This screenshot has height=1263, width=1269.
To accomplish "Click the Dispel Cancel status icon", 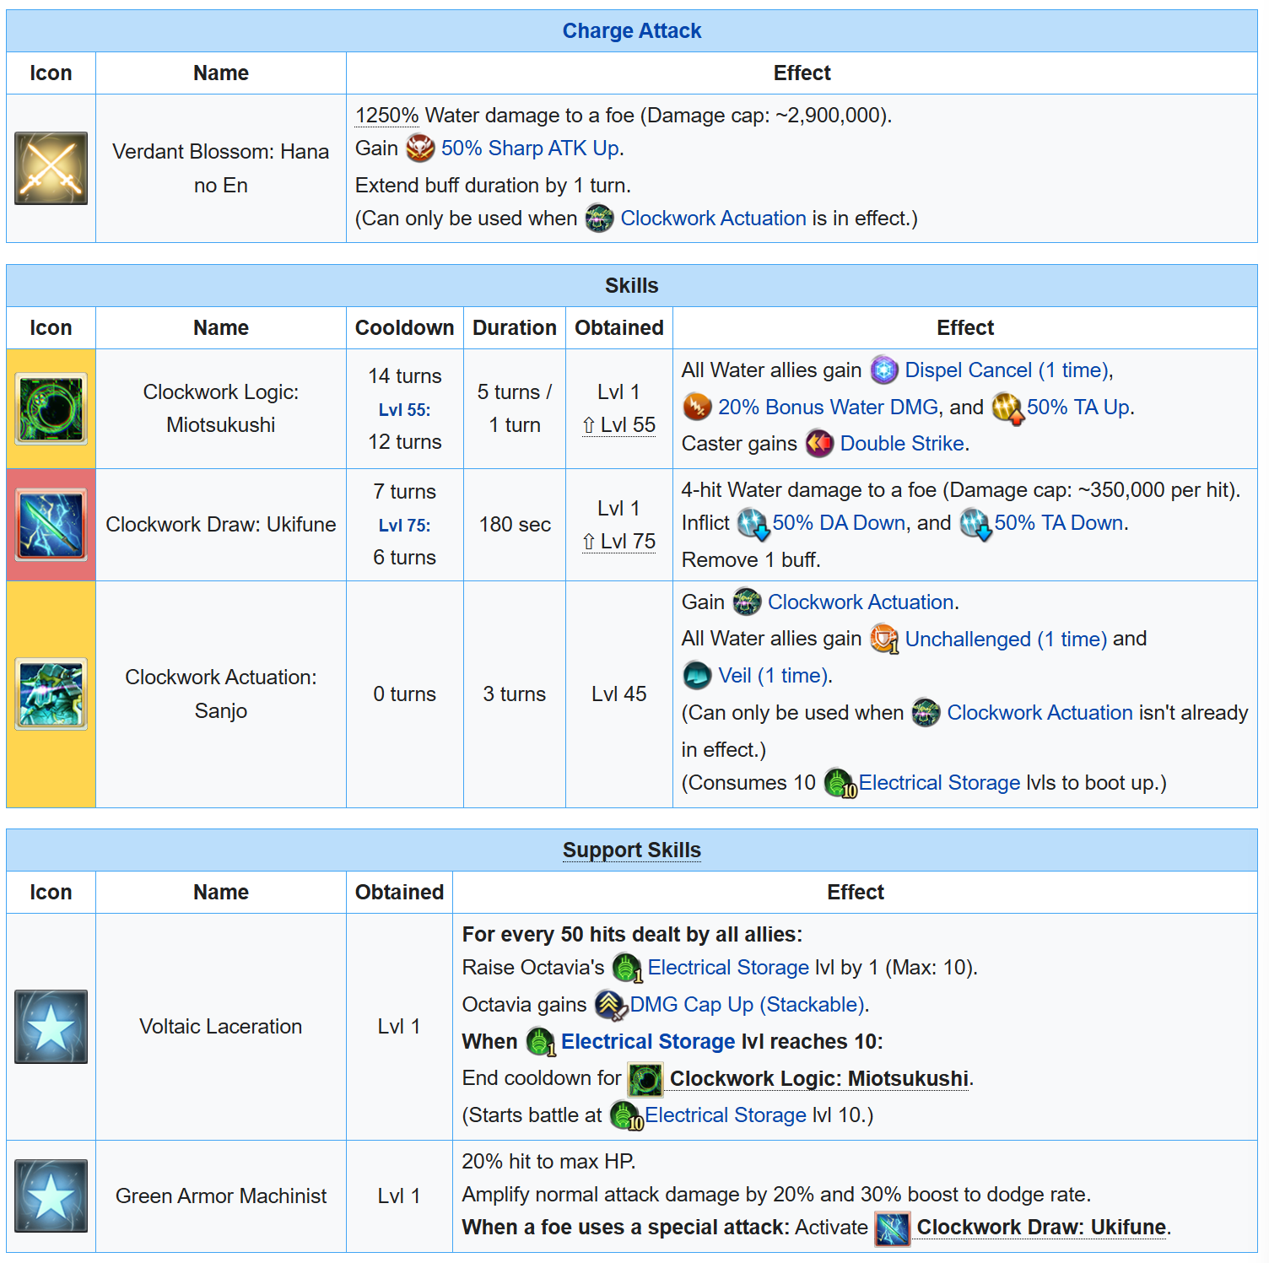I will (884, 370).
